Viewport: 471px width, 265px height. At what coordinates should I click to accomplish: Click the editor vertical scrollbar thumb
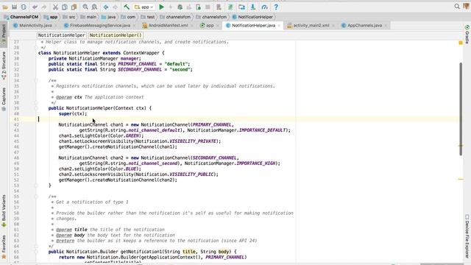(461, 109)
